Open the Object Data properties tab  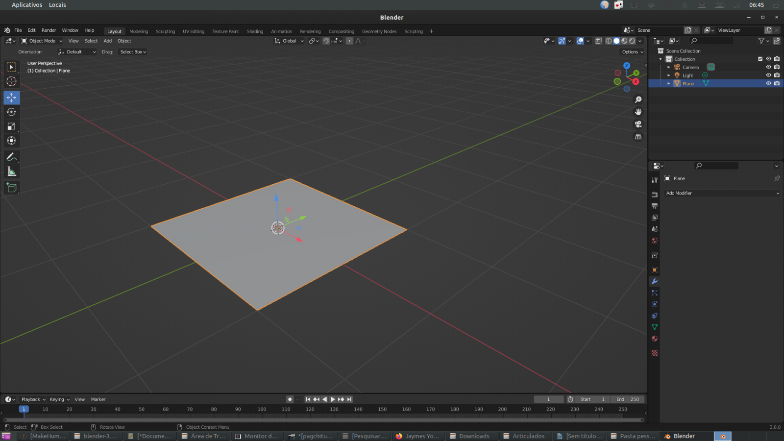pos(654,327)
